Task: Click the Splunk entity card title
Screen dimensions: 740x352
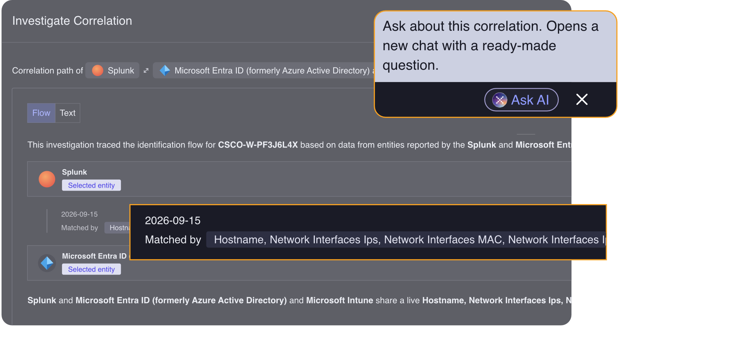Action: [74, 172]
